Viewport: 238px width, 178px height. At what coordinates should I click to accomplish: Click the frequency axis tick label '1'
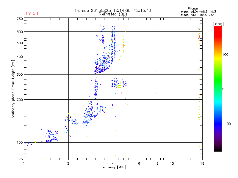(24, 163)
